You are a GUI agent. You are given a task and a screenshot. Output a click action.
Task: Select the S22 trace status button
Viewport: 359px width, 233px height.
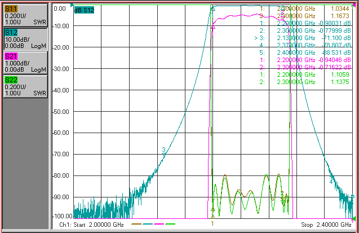(x=25, y=86)
